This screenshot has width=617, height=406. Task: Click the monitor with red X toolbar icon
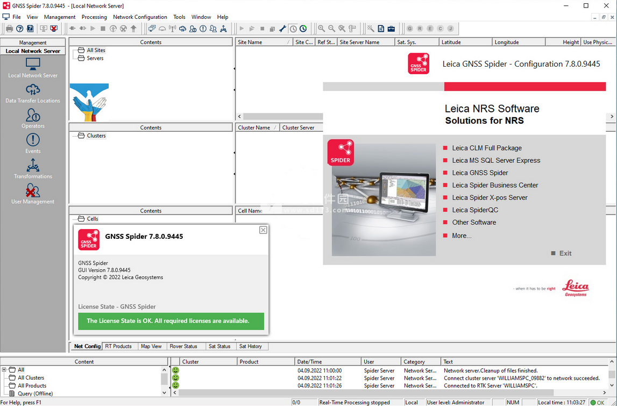tap(54, 29)
